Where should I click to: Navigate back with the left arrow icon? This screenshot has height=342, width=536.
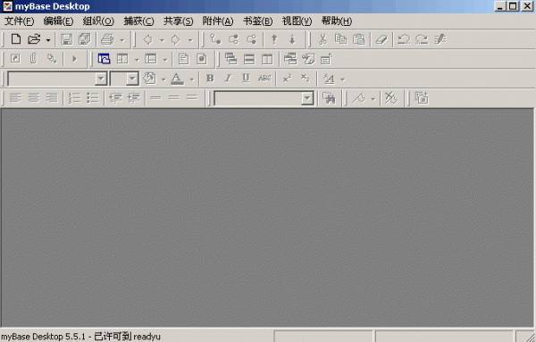(148, 39)
